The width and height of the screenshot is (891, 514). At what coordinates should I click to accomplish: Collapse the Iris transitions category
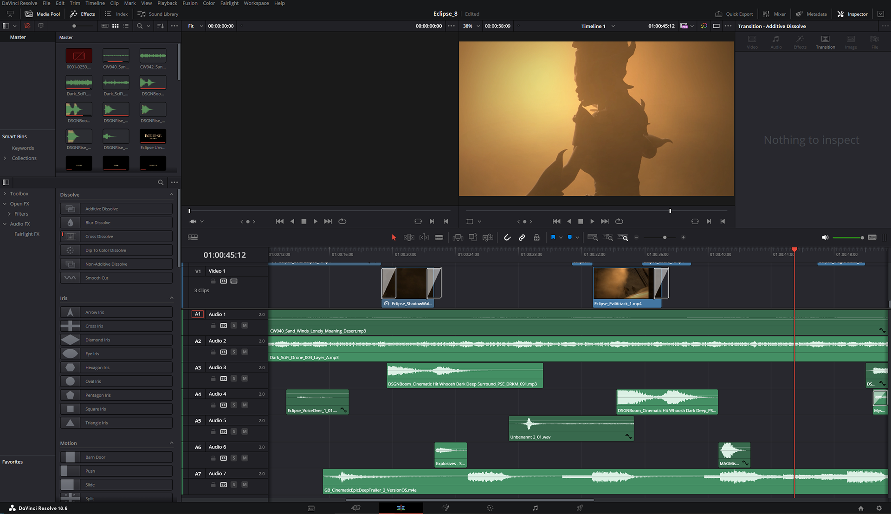pos(171,298)
